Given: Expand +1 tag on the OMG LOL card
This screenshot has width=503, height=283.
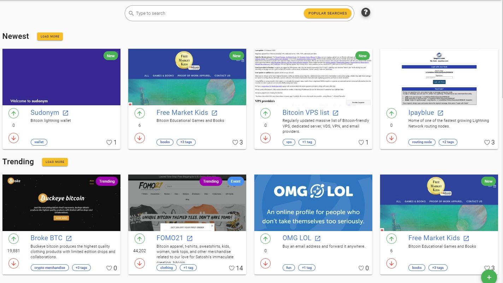Looking at the screenshot, I should (307, 268).
